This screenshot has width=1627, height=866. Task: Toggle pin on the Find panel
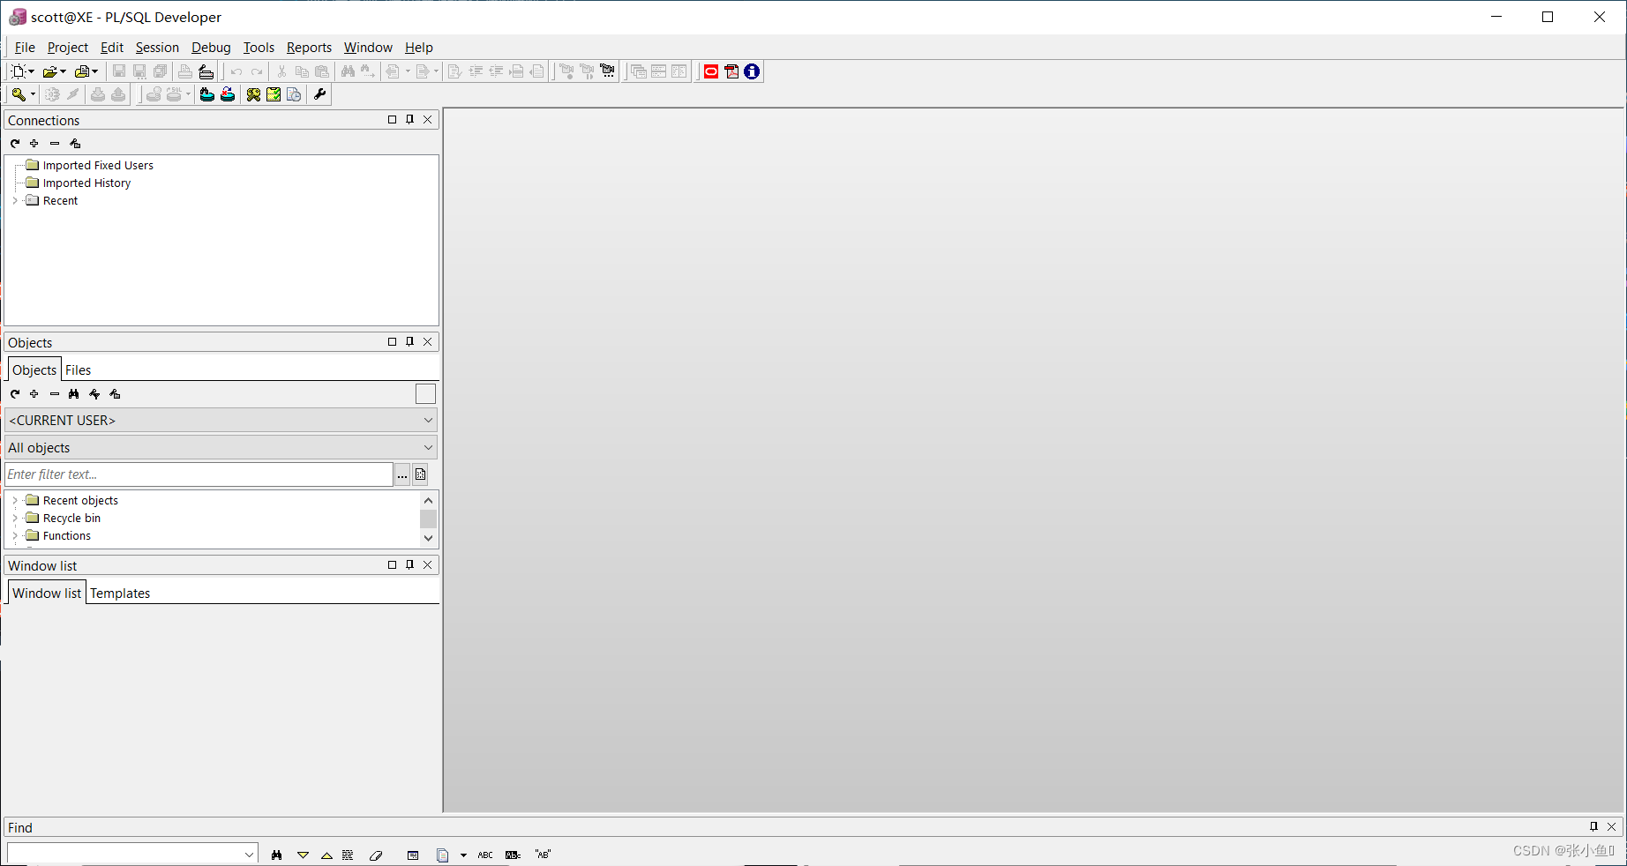coord(1593,826)
